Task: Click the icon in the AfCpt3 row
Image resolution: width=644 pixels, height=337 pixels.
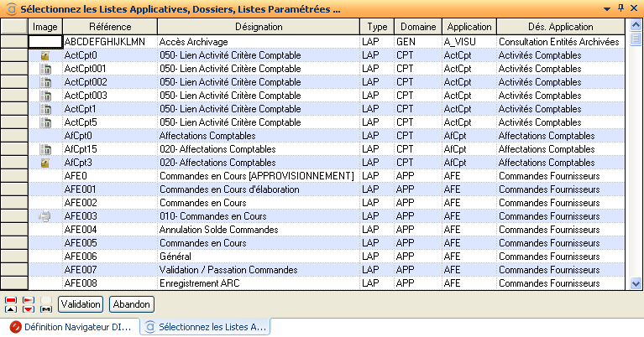Action: click(45, 163)
